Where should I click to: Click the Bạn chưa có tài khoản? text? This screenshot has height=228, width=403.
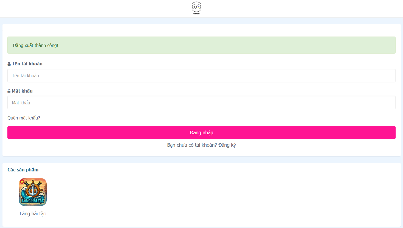click(192, 145)
